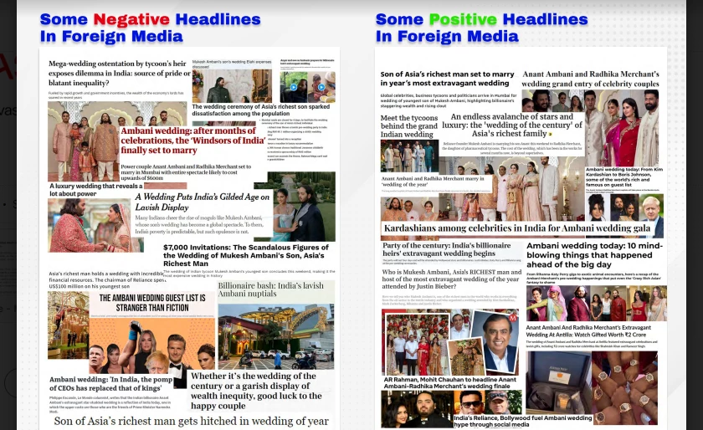The height and width of the screenshot is (430, 703).
Task: Click the photo of the couple holding hands
Action: 96,225
